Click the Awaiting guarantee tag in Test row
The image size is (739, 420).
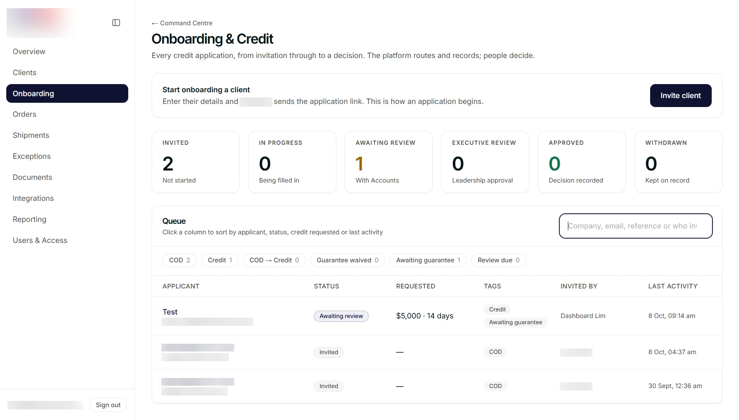[x=516, y=322]
